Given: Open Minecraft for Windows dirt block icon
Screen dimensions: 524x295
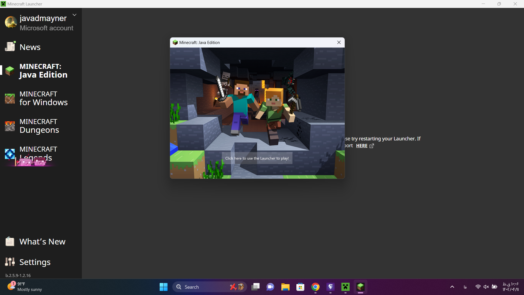Looking at the screenshot, I should [10, 98].
